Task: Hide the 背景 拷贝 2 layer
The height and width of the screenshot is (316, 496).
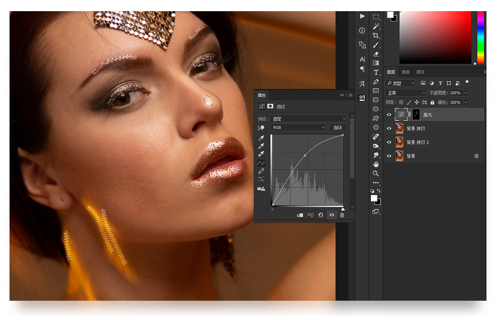Action: pyautogui.click(x=389, y=142)
